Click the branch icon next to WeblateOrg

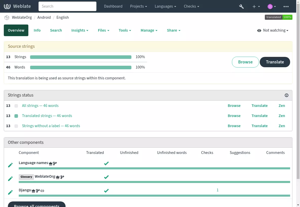click(62, 177)
